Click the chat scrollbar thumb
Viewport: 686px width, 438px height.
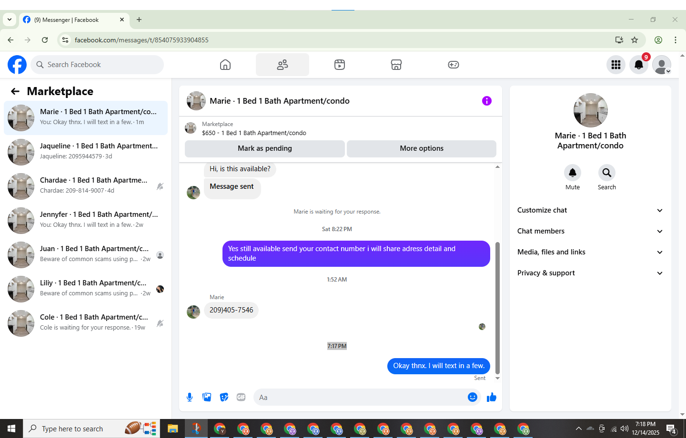(x=497, y=308)
